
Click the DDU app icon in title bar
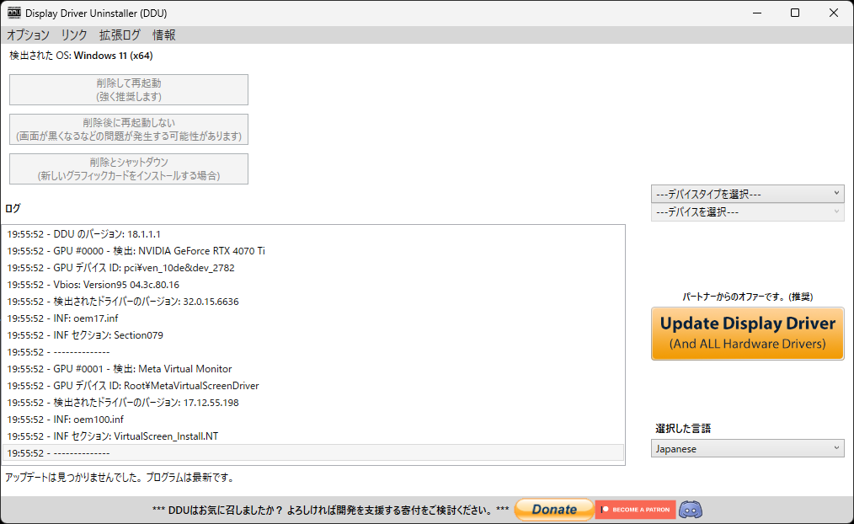13,13
